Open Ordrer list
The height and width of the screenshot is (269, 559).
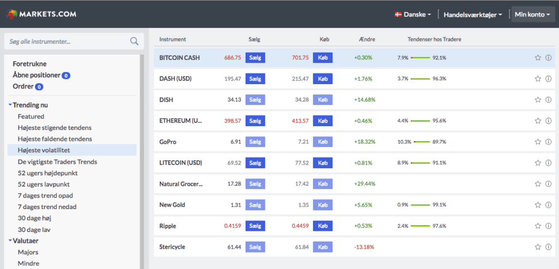click(x=28, y=87)
